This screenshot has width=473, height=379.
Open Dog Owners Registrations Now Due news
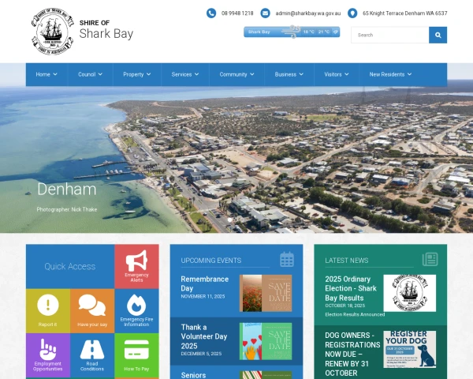tap(352, 354)
